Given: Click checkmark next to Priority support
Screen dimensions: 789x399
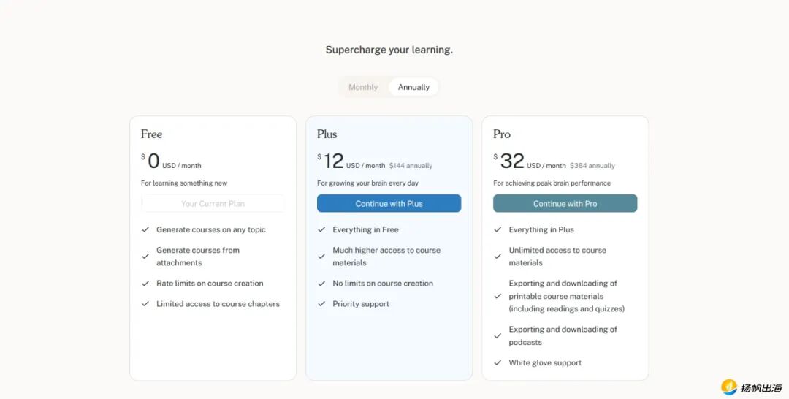Looking at the screenshot, I should pos(321,304).
